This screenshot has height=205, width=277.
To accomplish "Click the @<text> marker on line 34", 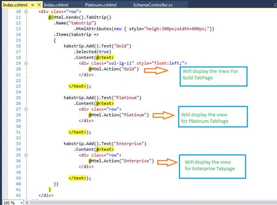I will [x=105, y=150].
